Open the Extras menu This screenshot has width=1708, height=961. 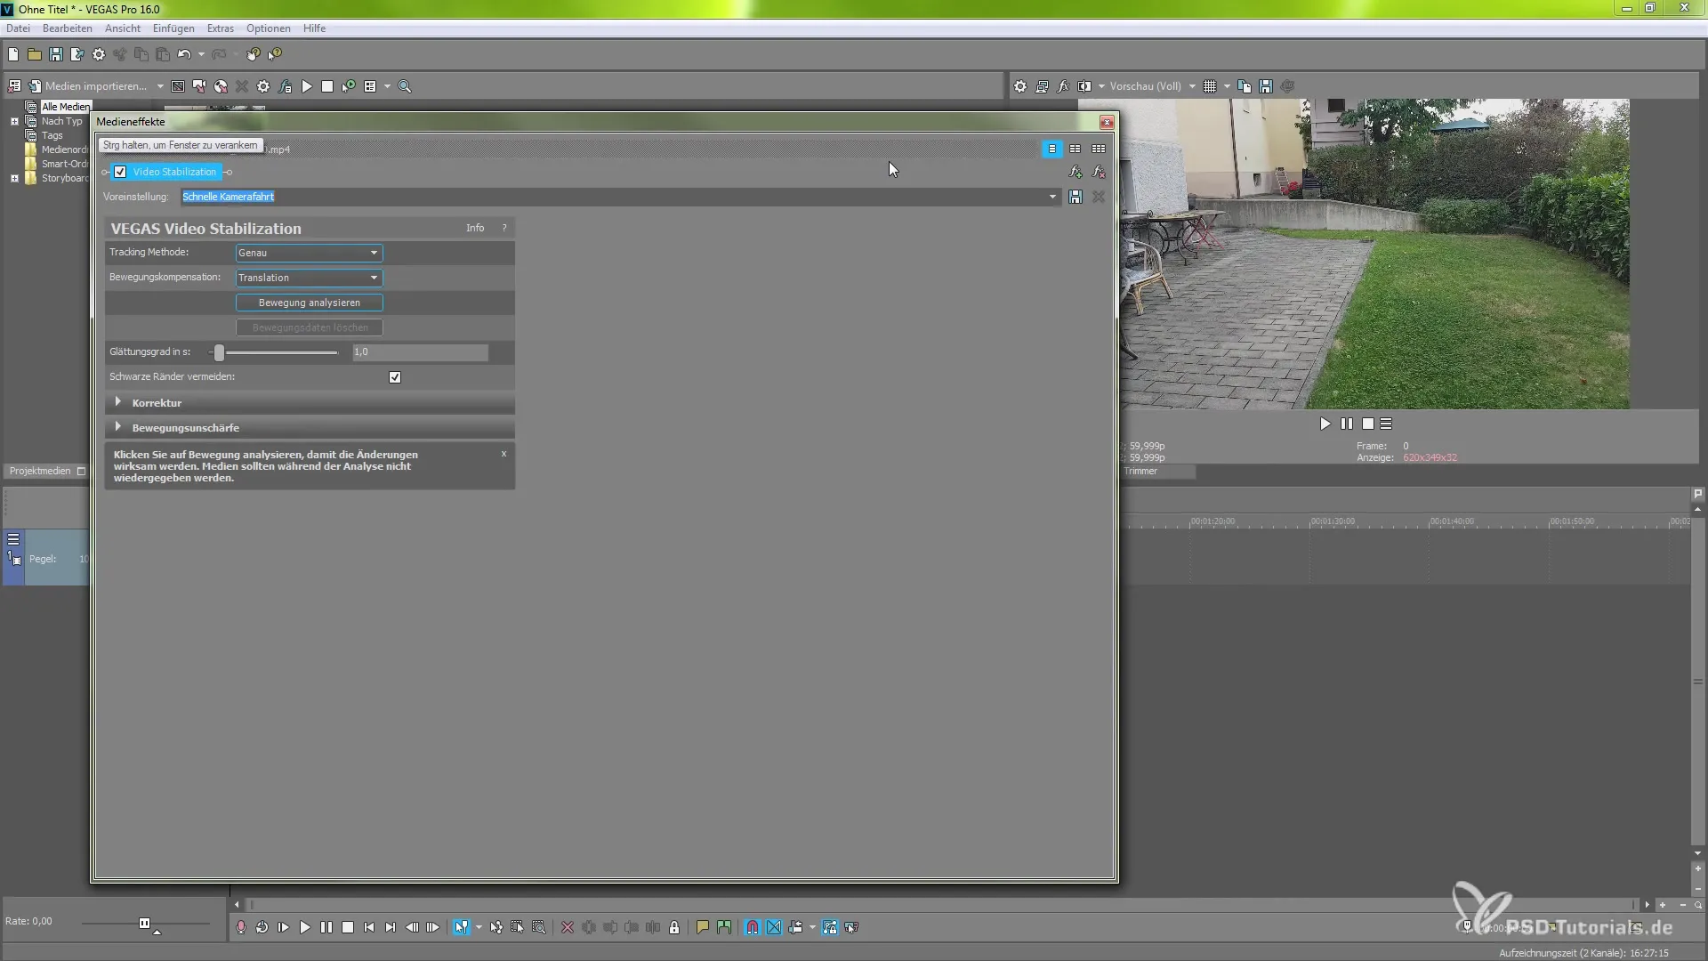click(x=221, y=28)
